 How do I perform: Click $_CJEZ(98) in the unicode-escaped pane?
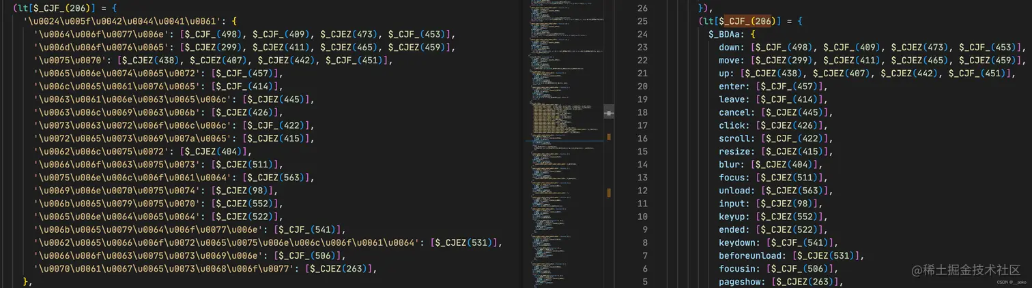pyautogui.click(x=242, y=191)
